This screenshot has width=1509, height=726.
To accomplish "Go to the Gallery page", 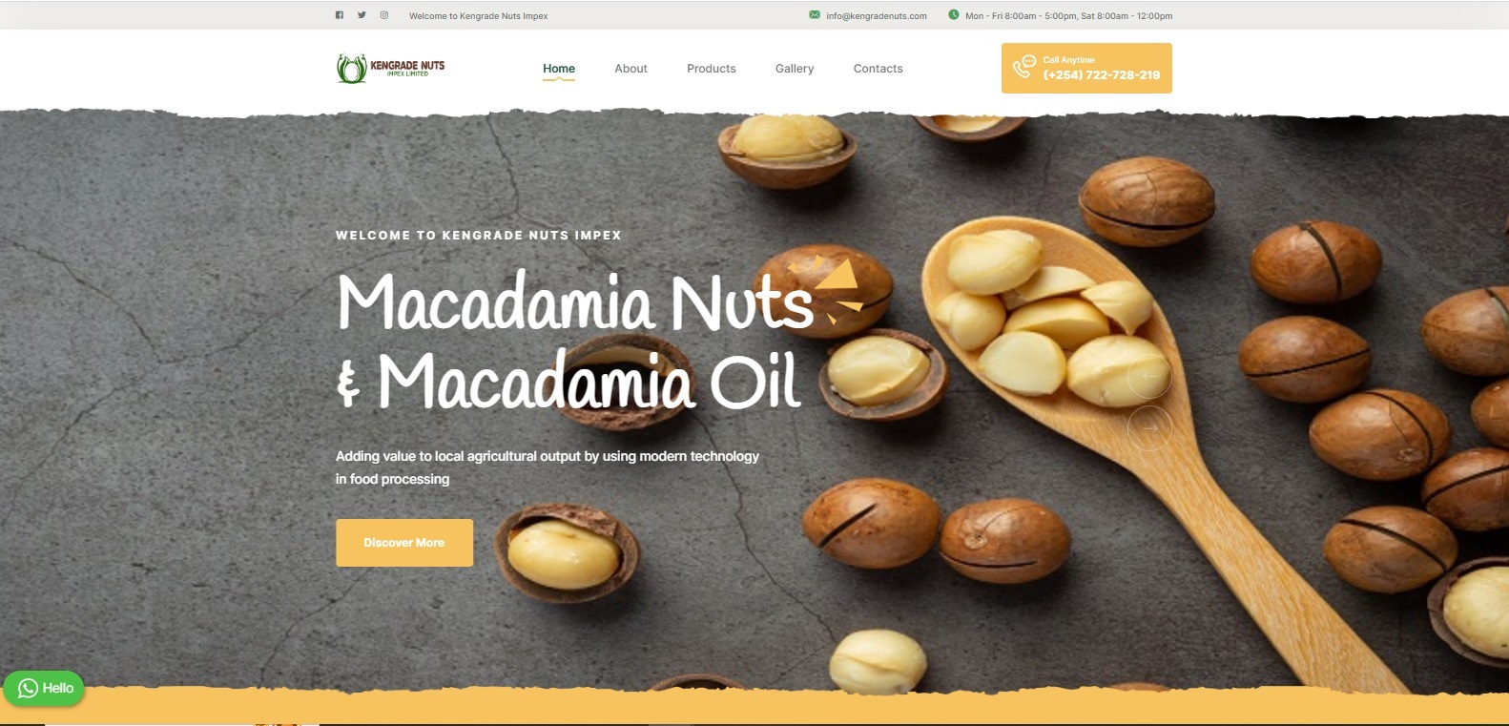I will [795, 69].
